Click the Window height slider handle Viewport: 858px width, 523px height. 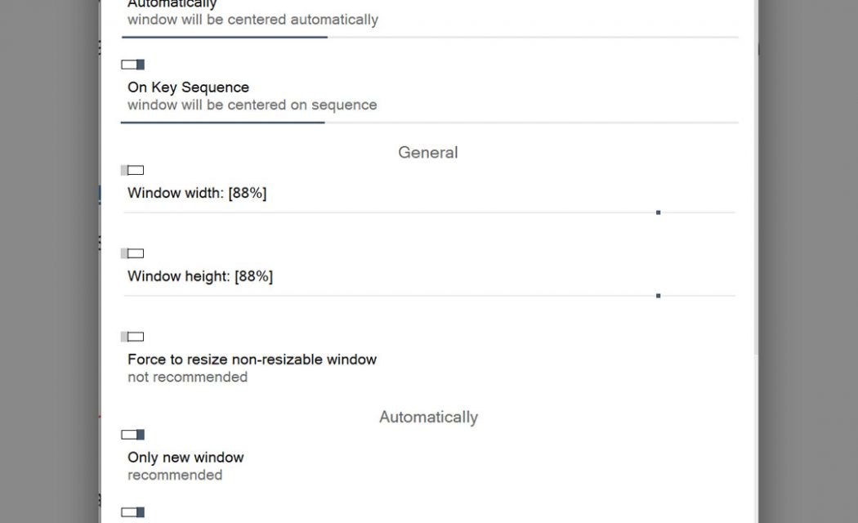[659, 296]
